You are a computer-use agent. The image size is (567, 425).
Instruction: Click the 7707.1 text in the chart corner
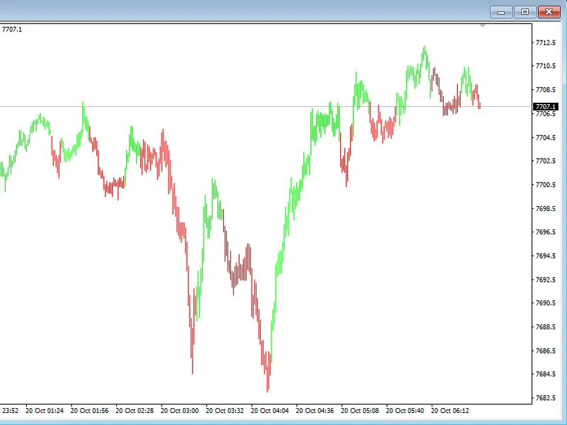[x=12, y=30]
